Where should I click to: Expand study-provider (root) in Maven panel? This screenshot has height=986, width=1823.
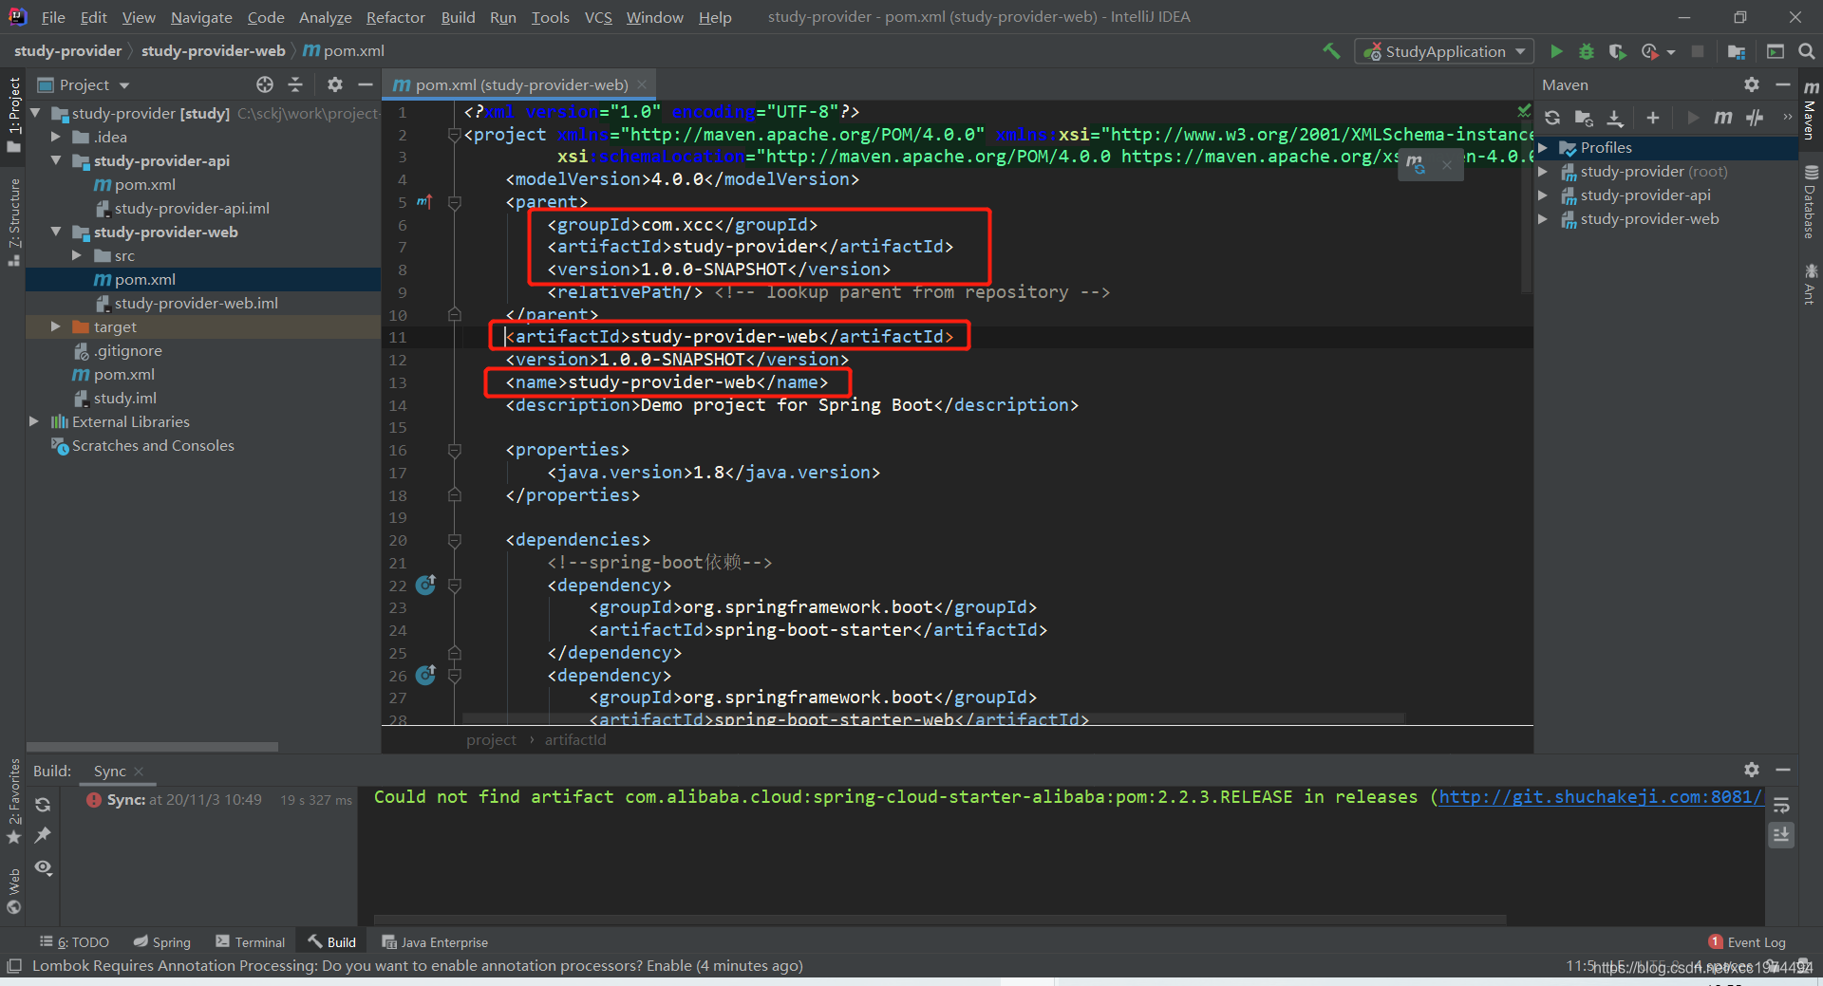tap(1543, 172)
